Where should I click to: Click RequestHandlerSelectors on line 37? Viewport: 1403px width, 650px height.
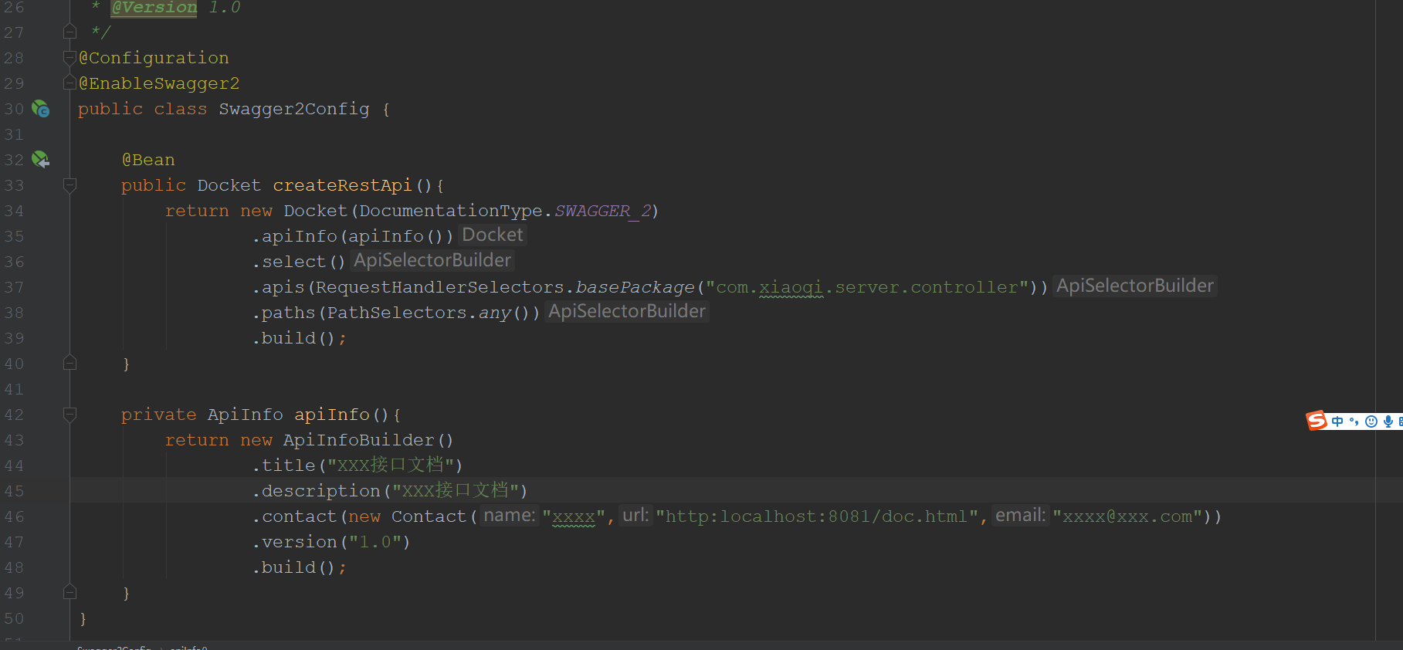point(440,287)
